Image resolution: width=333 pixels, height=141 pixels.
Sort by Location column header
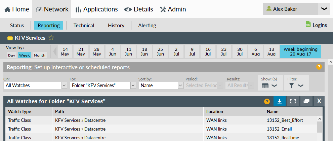[x=234, y=111]
